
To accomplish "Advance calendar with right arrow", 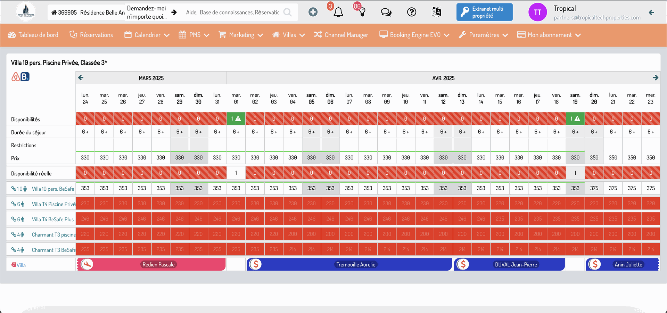I will pos(655,78).
